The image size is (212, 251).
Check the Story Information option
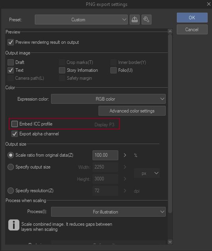(x=62, y=70)
